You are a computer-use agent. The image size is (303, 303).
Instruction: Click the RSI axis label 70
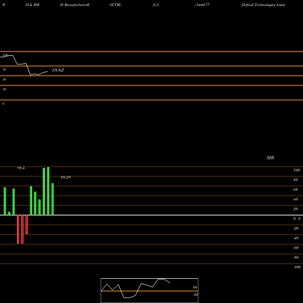click(x=4, y=70)
